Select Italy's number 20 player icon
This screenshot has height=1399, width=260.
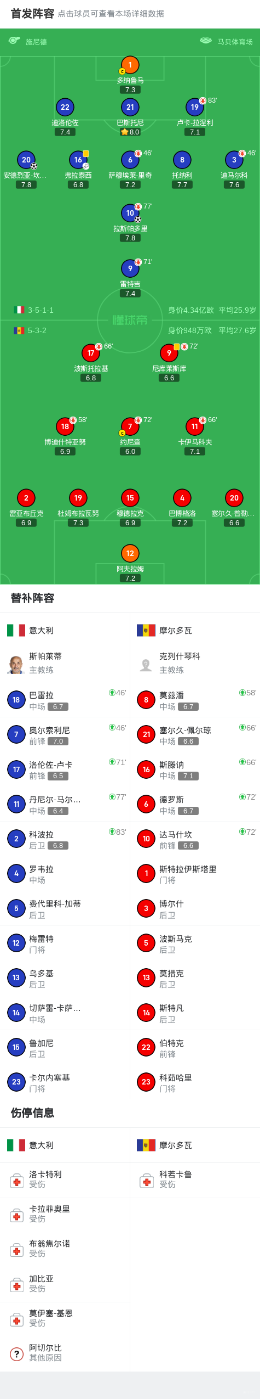coord(26,160)
